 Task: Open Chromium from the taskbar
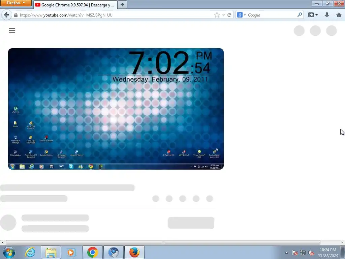point(114,252)
